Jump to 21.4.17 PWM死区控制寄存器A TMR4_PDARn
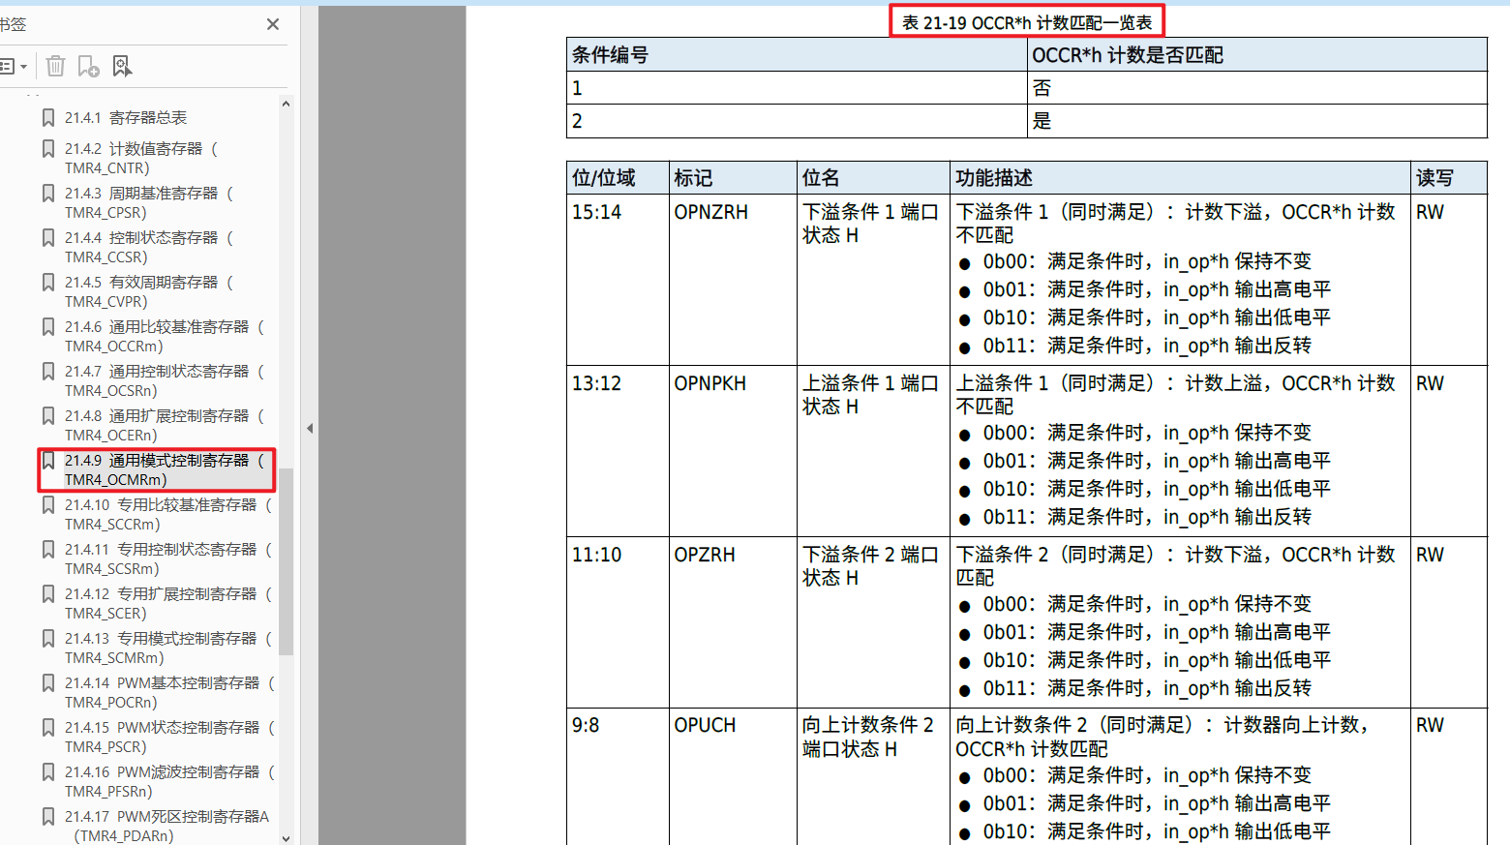The width and height of the screenshot is (1510, 845). 167,826
